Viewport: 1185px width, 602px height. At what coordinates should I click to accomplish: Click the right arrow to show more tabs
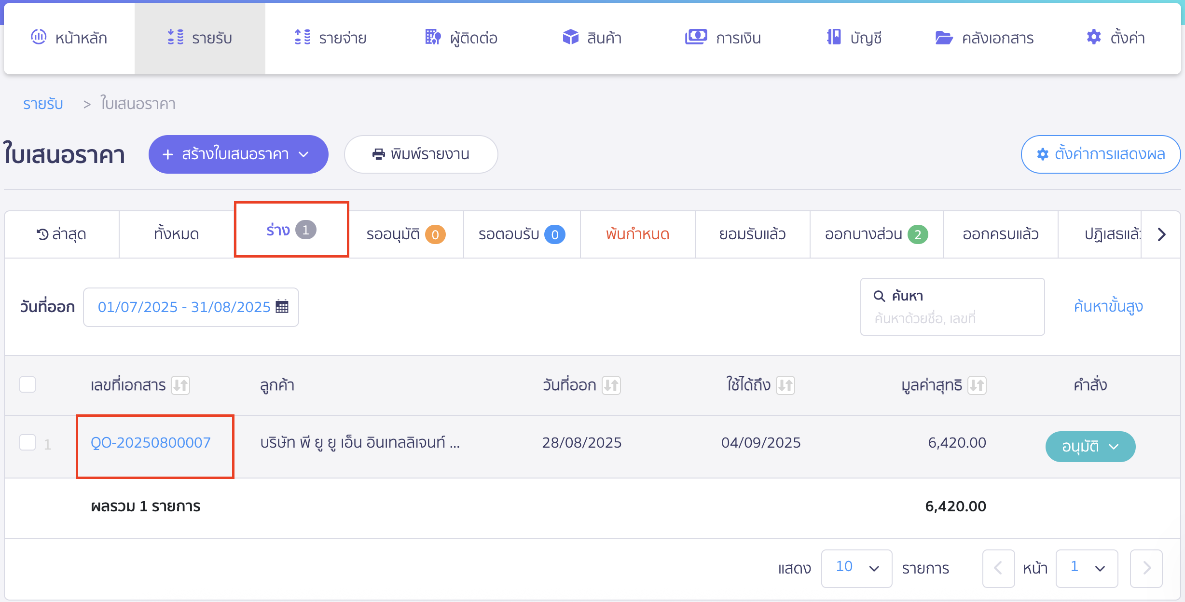(1162, 234)
